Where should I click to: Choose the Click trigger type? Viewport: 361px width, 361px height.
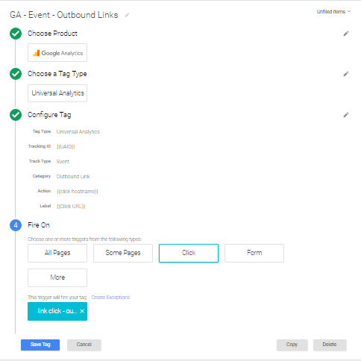tap(189, 253)
